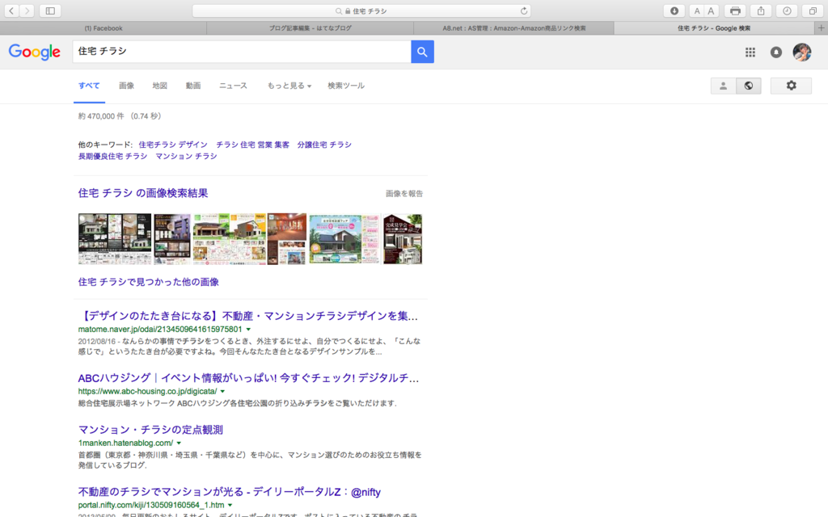Go to Google logo homepage
828x517 pixels.
pyautogui.click(x=34, y=52)
